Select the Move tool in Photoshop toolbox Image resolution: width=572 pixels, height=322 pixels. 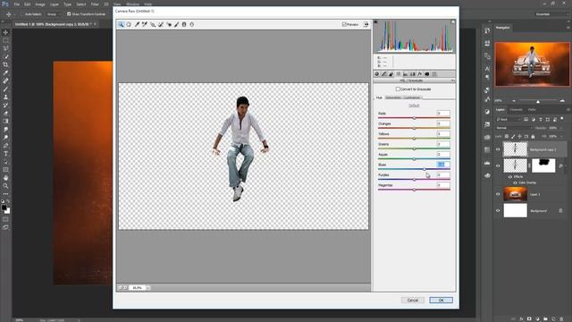[5, 32]
